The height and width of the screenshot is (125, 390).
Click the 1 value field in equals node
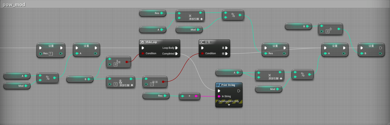click(152, 84)
